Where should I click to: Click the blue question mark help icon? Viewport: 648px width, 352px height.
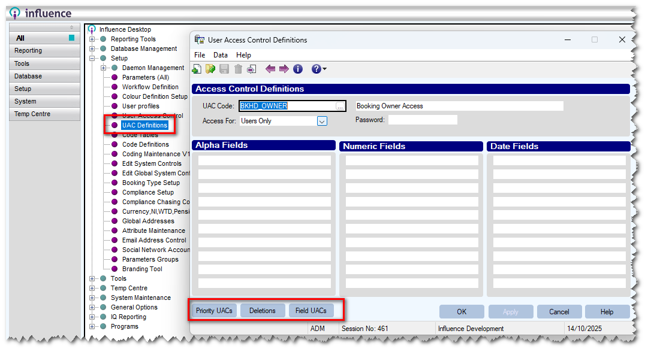[316, 69]
